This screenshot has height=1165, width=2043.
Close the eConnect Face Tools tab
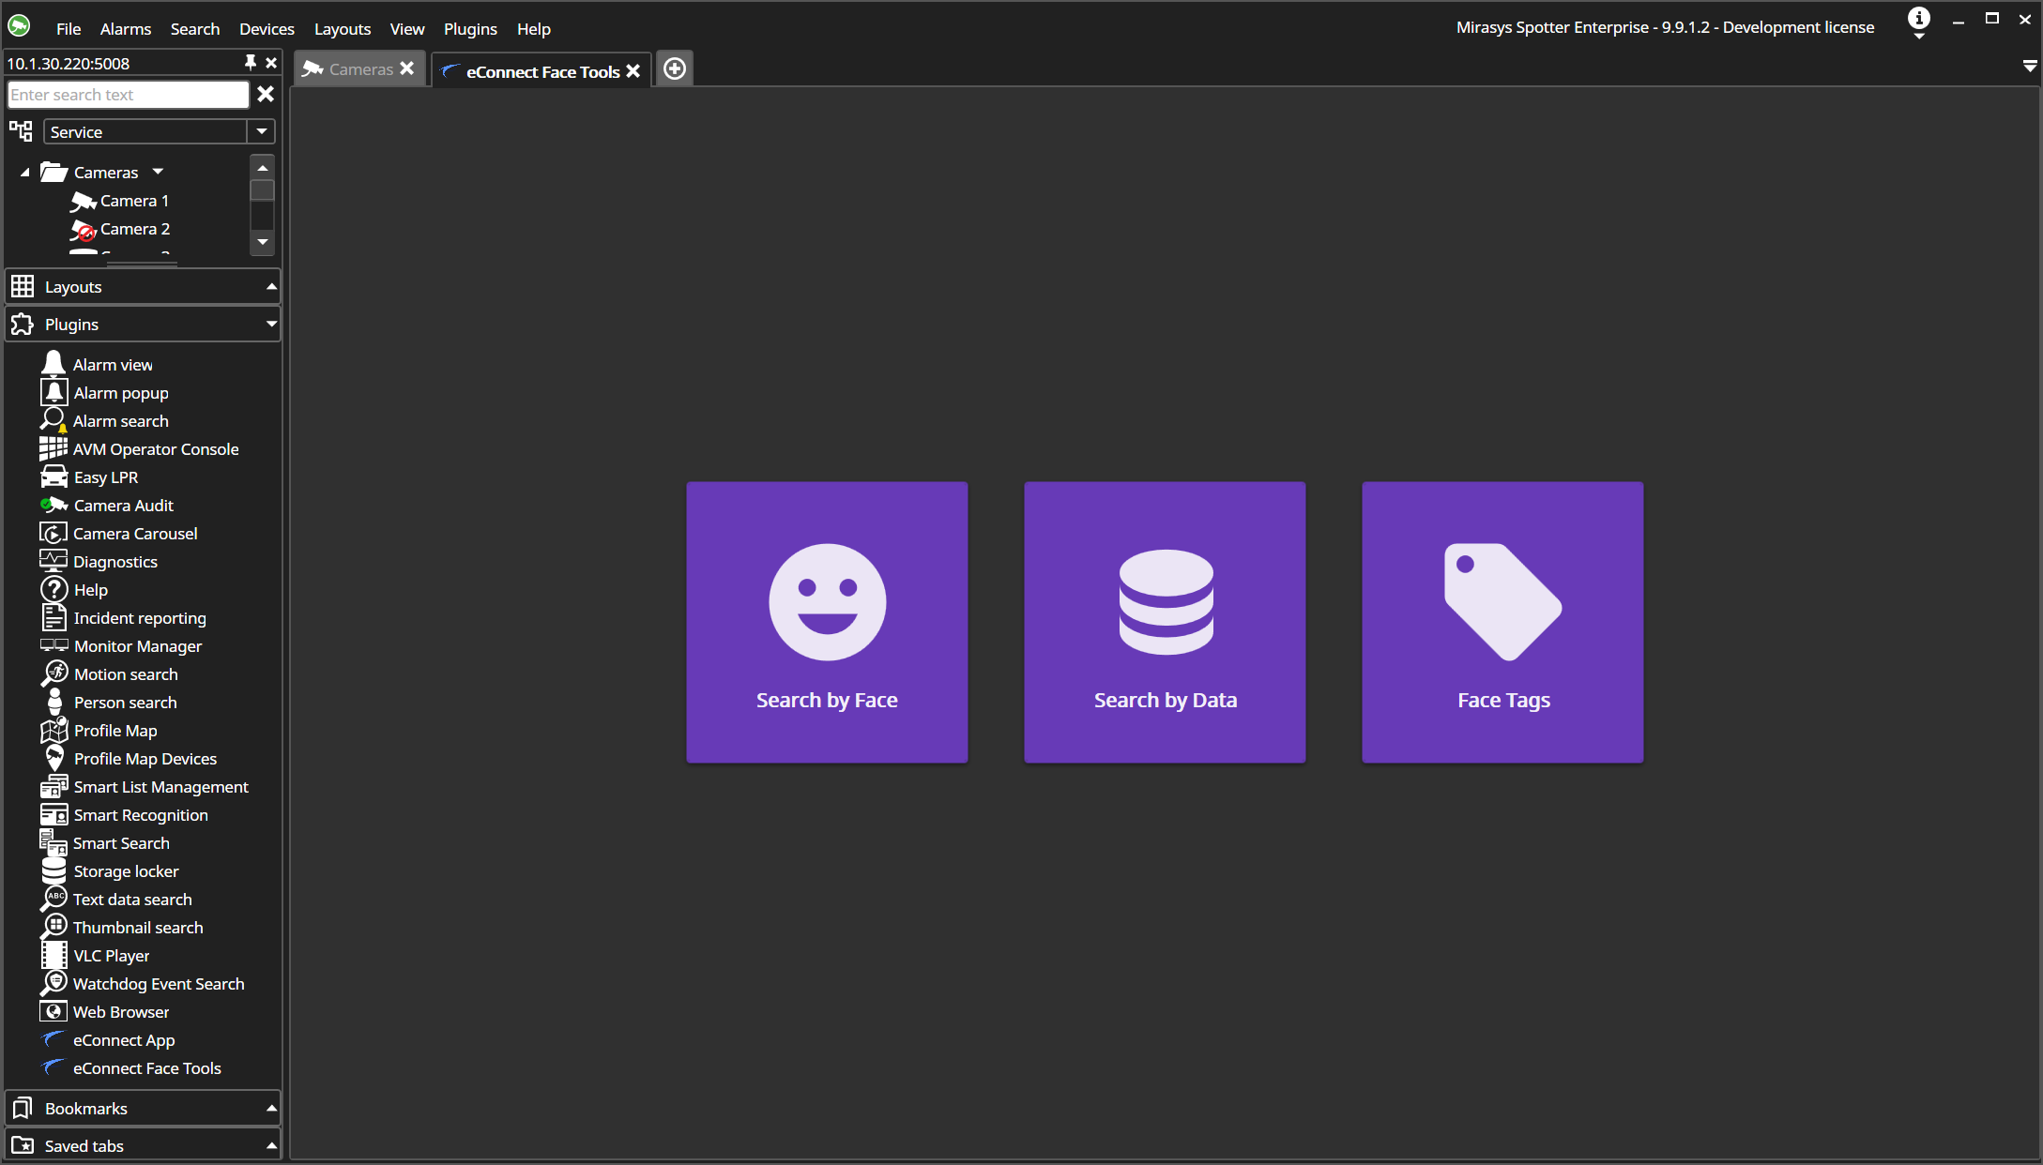point(633,71)
